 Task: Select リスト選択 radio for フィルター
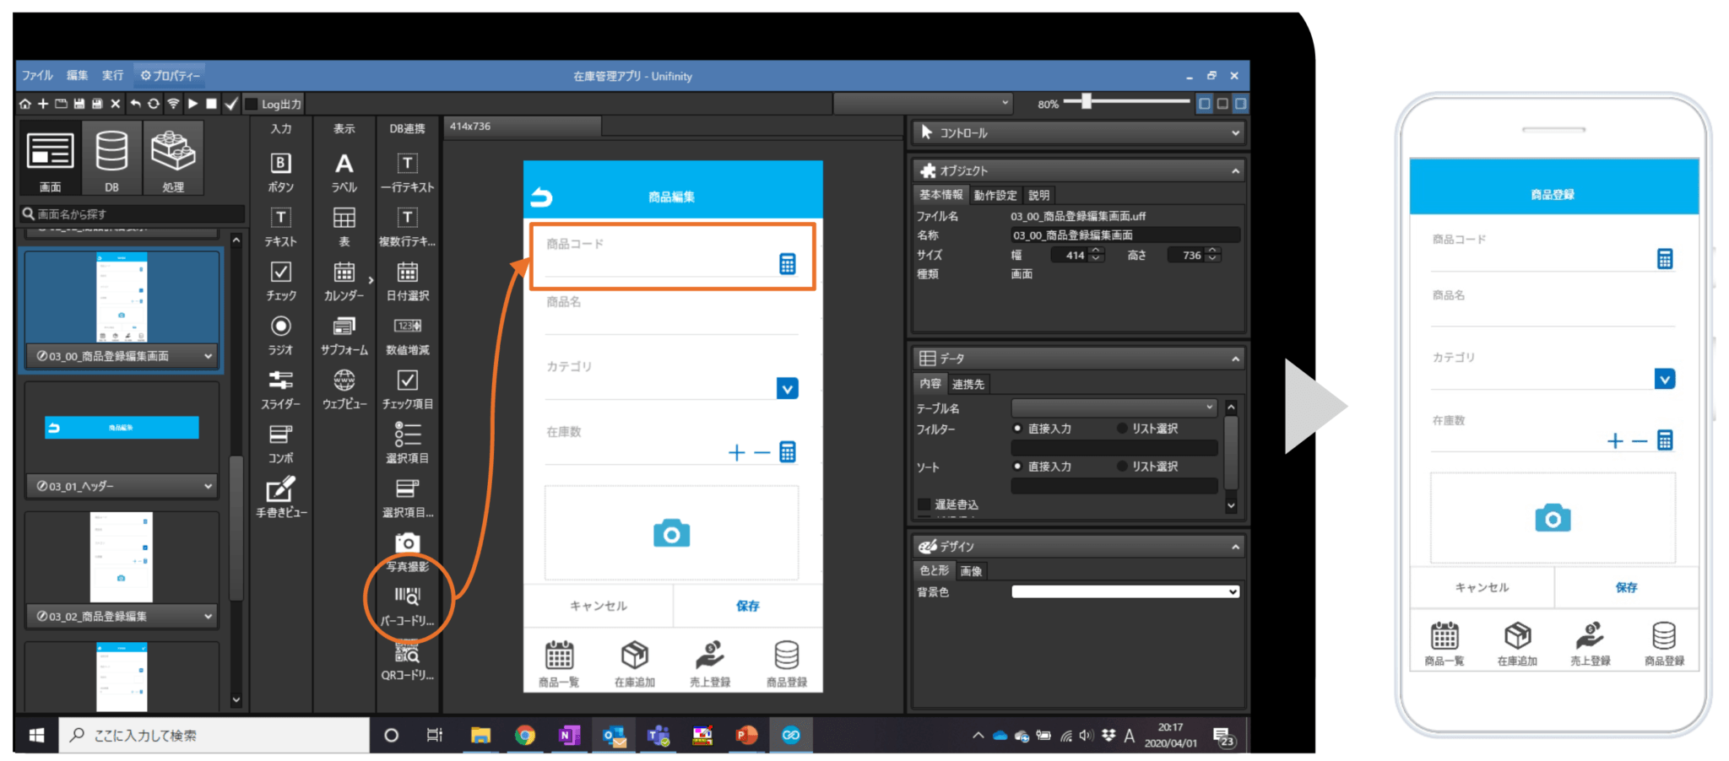click(1122, 429)
